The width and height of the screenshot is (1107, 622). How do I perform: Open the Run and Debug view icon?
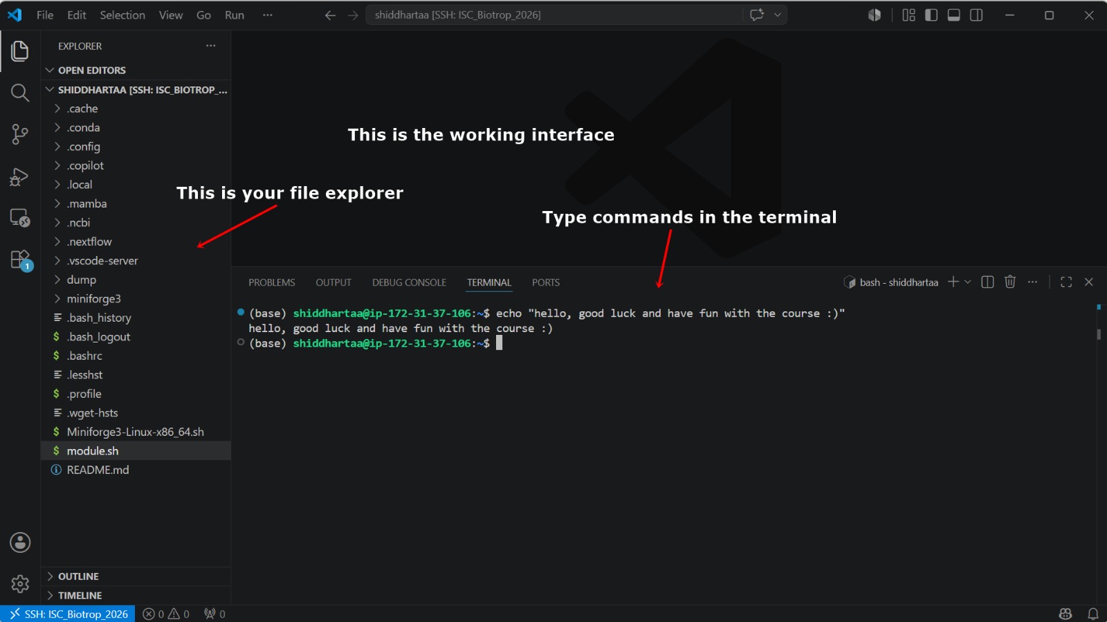pos(20,176)
